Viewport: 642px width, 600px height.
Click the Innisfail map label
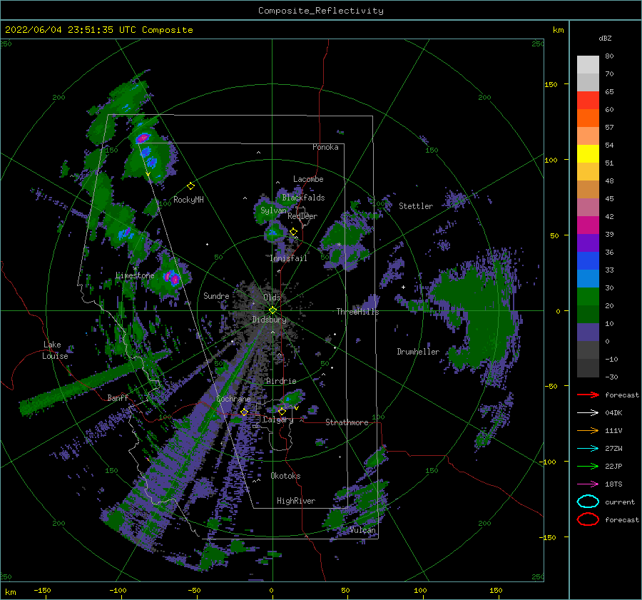[288, 258]
